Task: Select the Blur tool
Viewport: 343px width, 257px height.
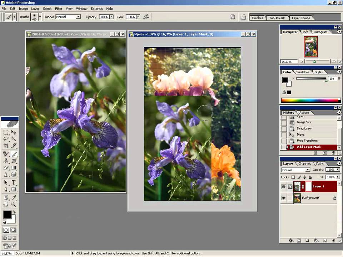Action: [6, 174]
